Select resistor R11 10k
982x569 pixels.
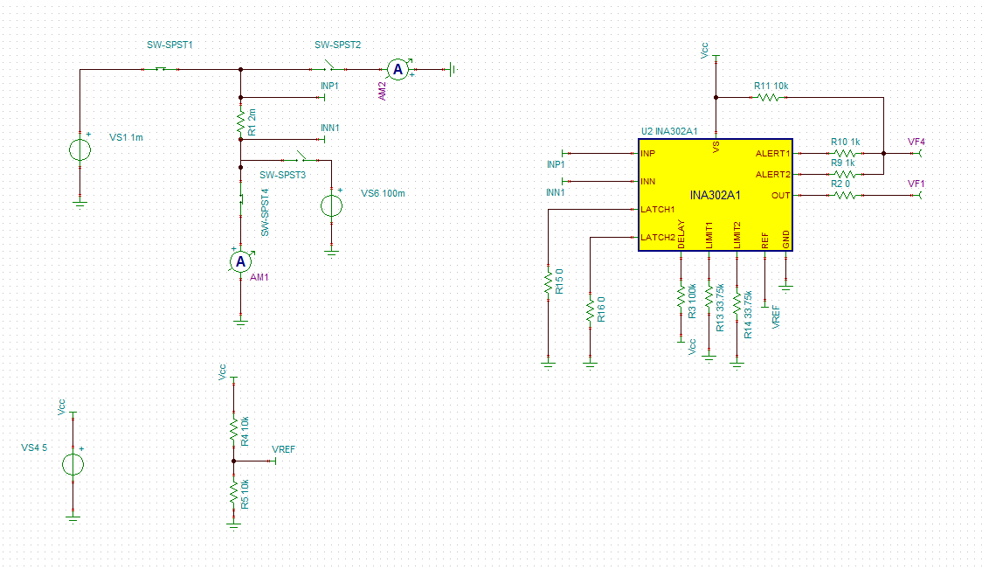click(769, 97)
